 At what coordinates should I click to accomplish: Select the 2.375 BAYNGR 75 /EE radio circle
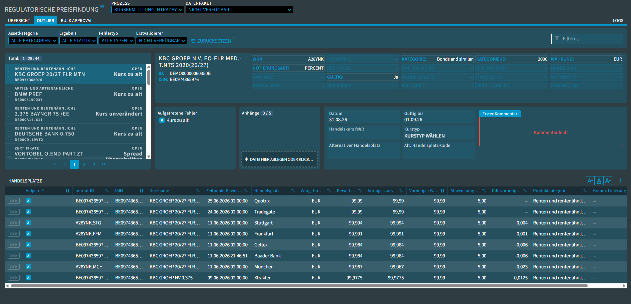pyautogui.click(x=10, y=114)
